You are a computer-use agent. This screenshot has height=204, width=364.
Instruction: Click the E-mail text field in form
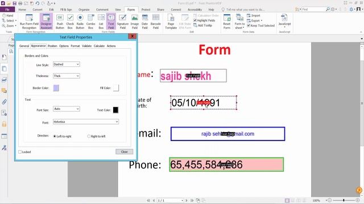227,134
